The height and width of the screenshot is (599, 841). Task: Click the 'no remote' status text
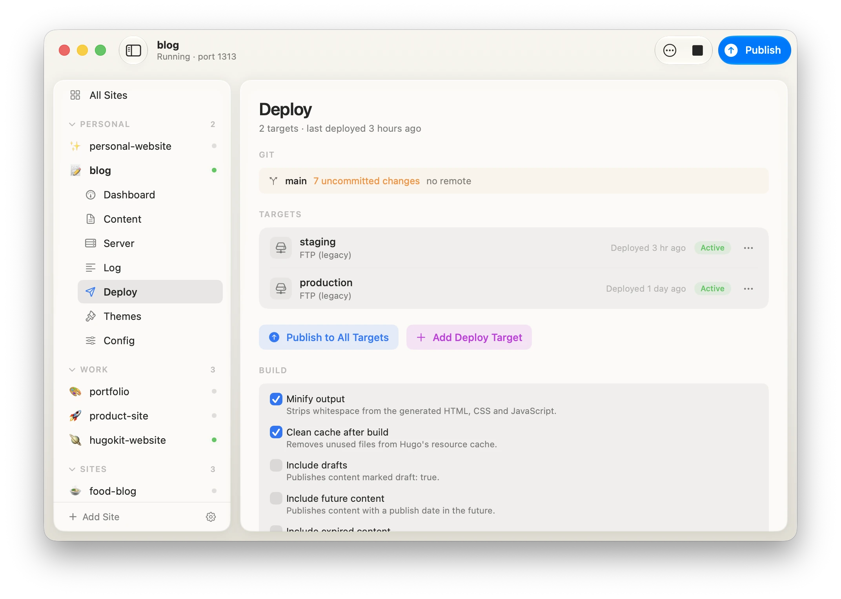point(449,181)
